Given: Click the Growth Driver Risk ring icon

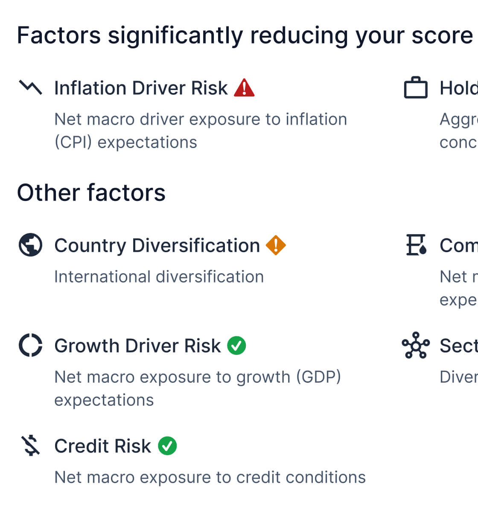Looking at the screenshot, I should point(31,345).
